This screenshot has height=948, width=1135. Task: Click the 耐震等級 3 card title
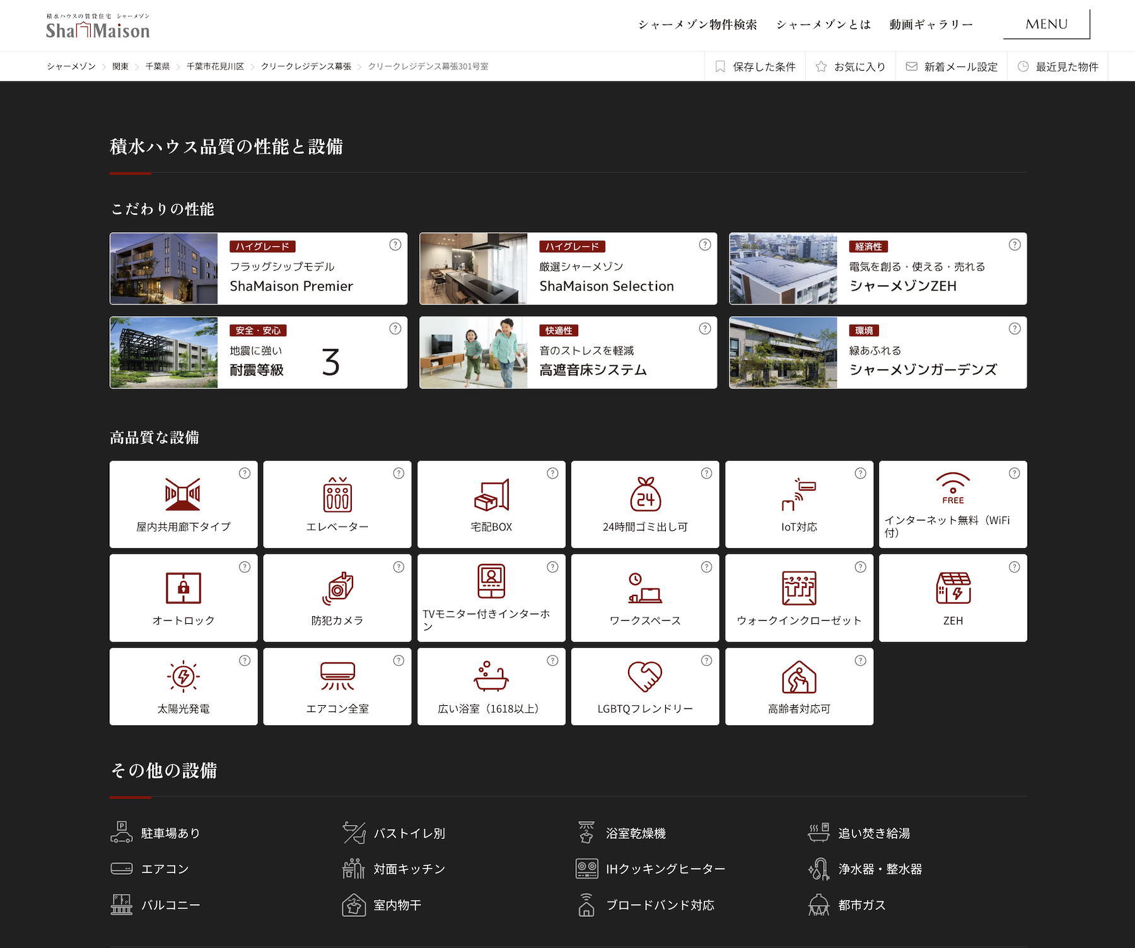pyautogui.click(x=257, y=370)
